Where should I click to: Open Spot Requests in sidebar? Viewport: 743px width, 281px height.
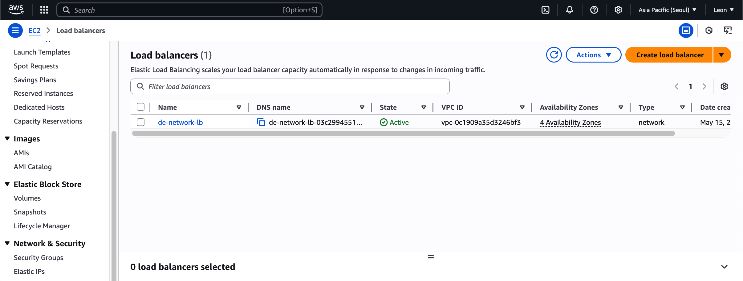(x=36, y=66)
